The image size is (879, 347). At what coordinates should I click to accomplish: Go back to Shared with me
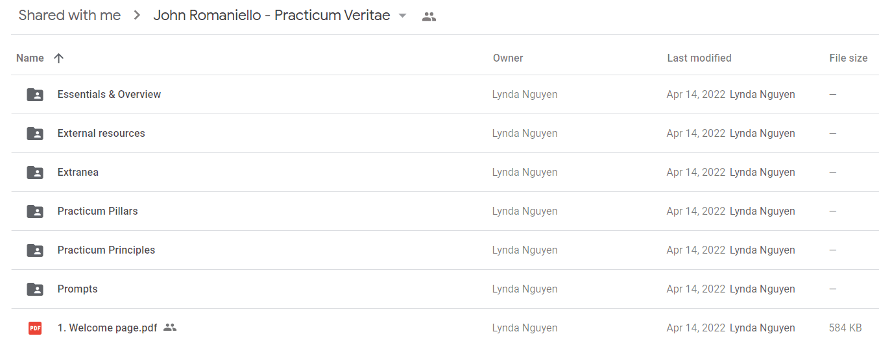coord(69,16)
